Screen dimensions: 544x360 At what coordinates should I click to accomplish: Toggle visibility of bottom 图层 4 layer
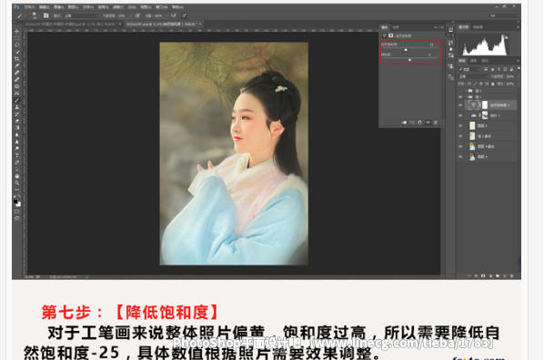pos(460,156)
